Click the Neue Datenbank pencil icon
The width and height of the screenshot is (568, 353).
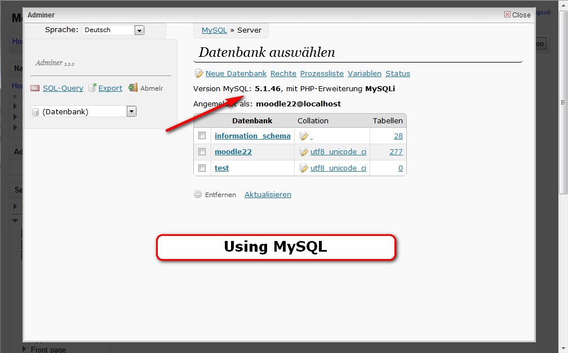pos(199,74)
